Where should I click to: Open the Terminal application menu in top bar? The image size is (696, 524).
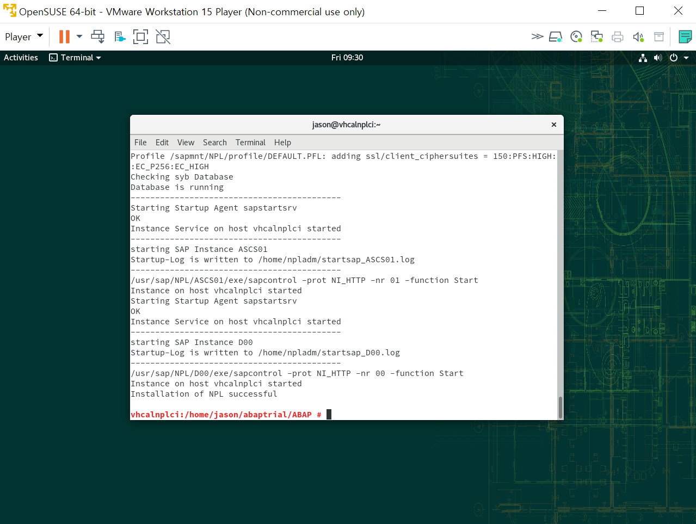pos(75,58)
